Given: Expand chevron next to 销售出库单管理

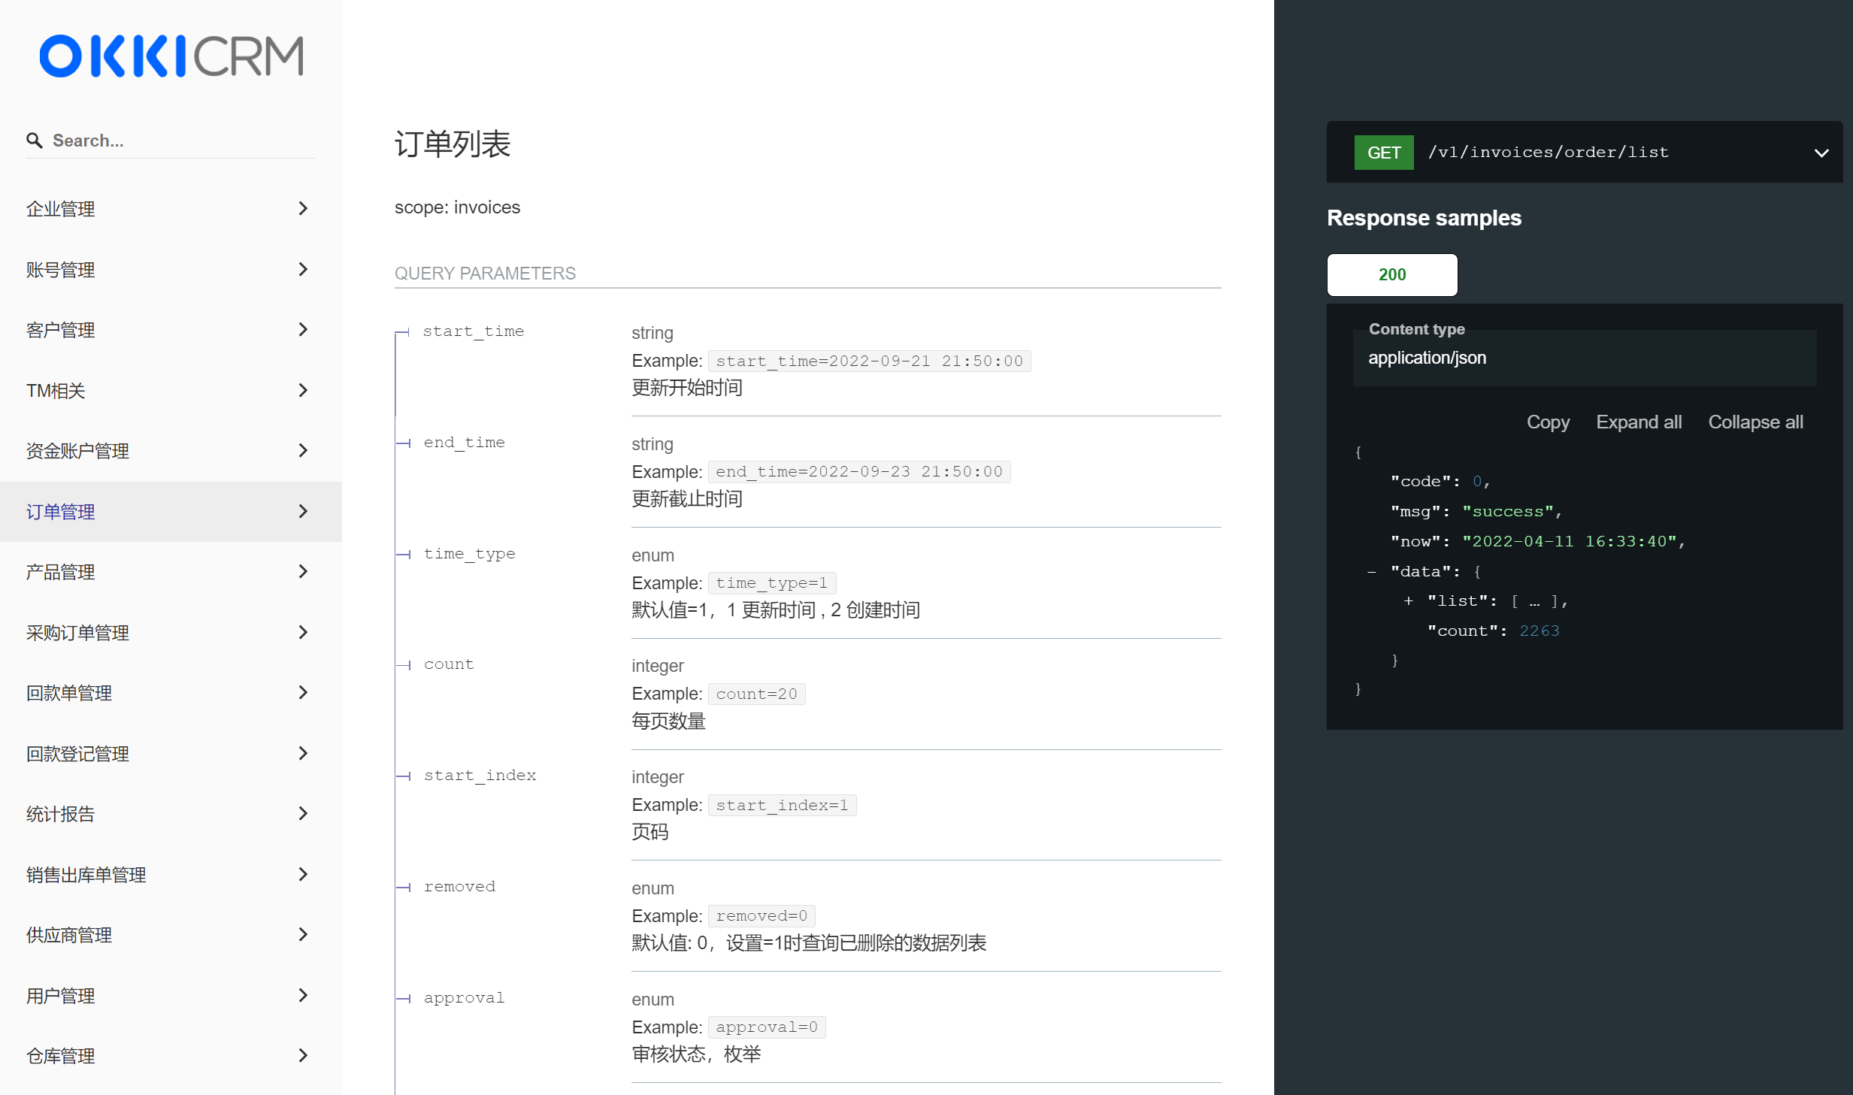Looking at the screenshot, I should click(x=303, y=875).
